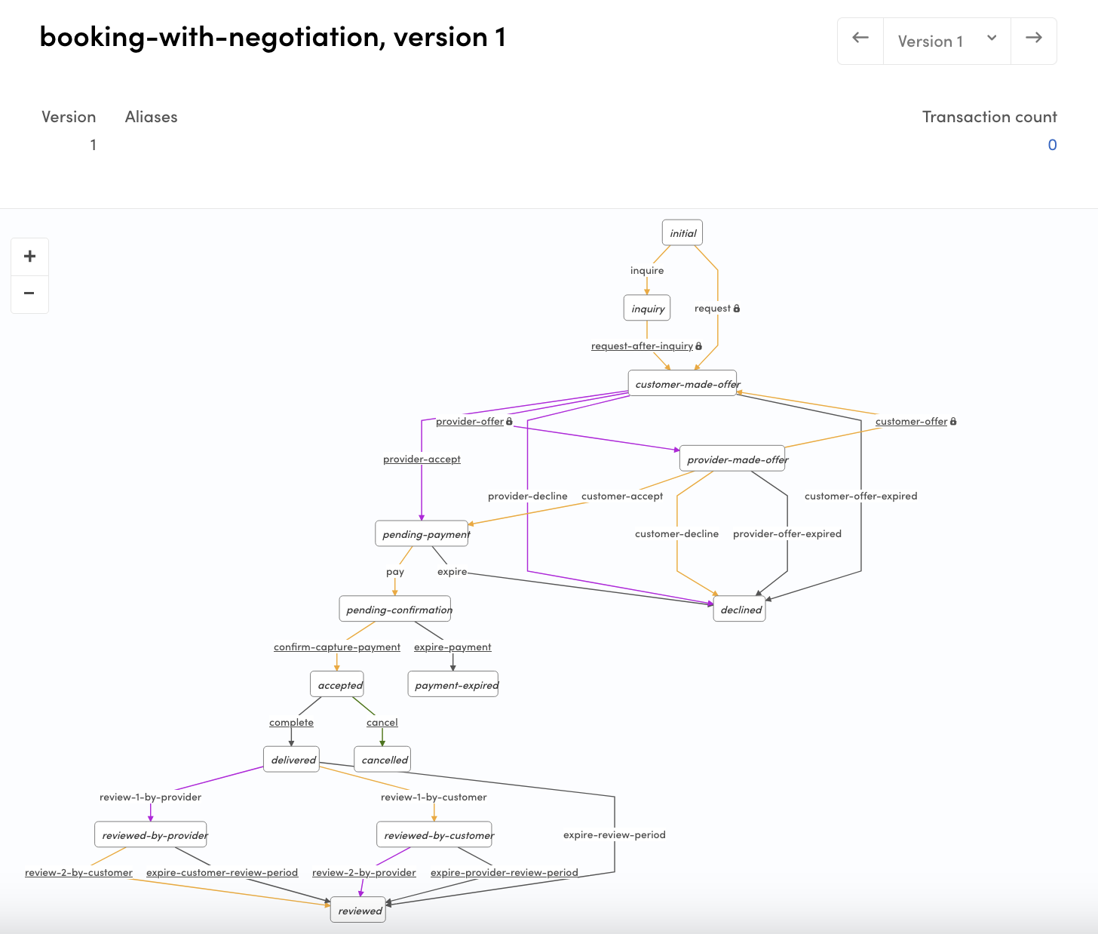Click the declined state box

coord(739,610)
